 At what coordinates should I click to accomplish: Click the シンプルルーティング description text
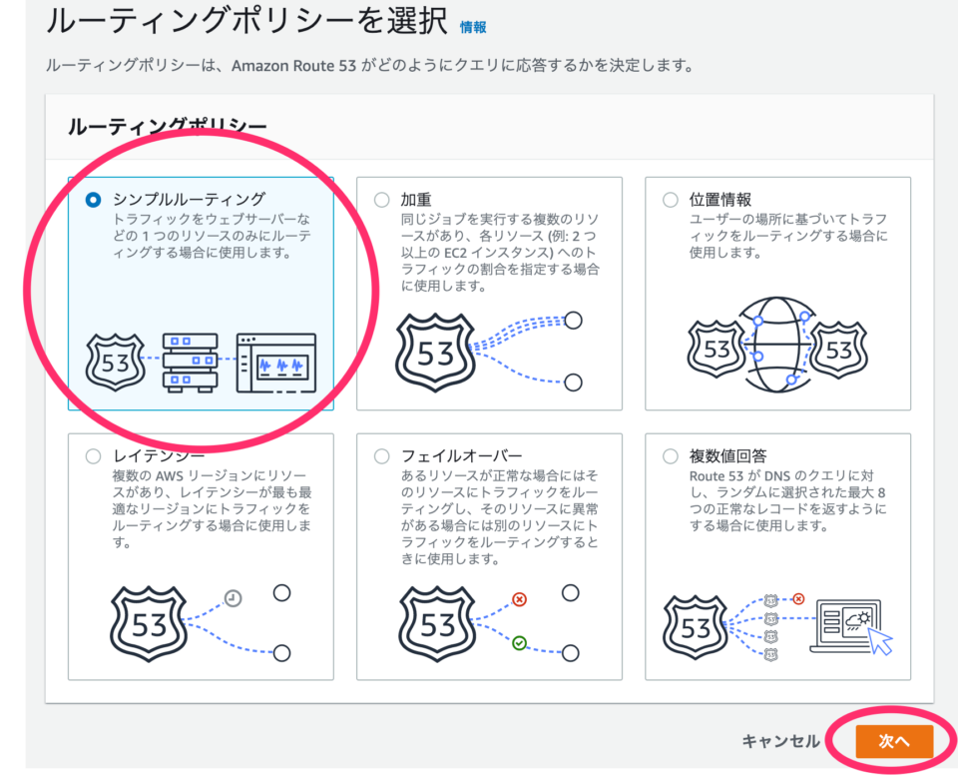point(212,236)
